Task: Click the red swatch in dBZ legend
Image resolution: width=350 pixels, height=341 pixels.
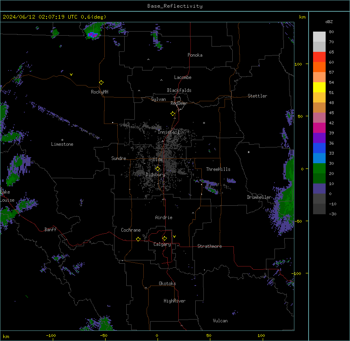Action: point(319,57)
